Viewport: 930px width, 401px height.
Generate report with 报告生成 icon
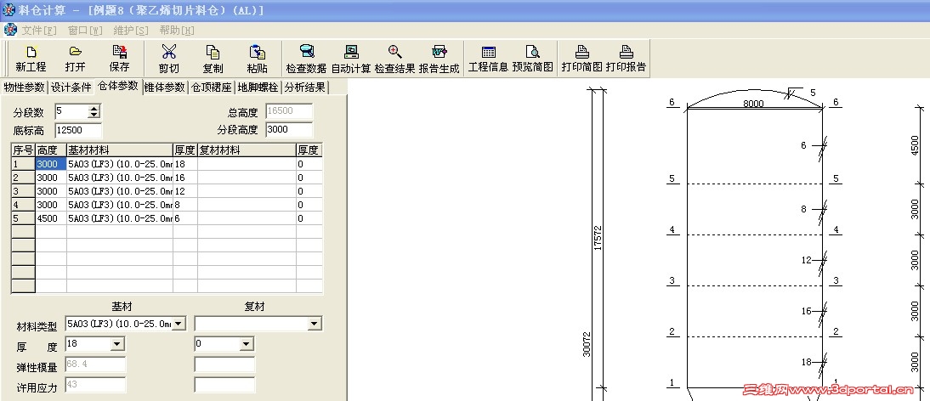click(x=439, y=58)
